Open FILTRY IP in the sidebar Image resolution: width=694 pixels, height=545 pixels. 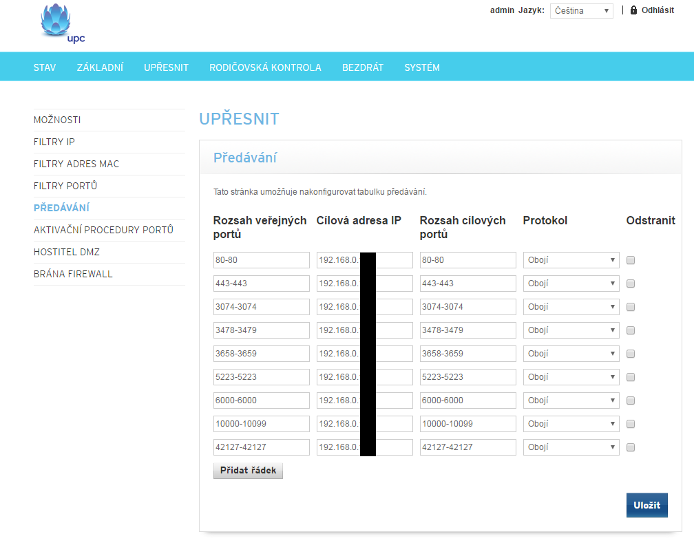(54, 142)
